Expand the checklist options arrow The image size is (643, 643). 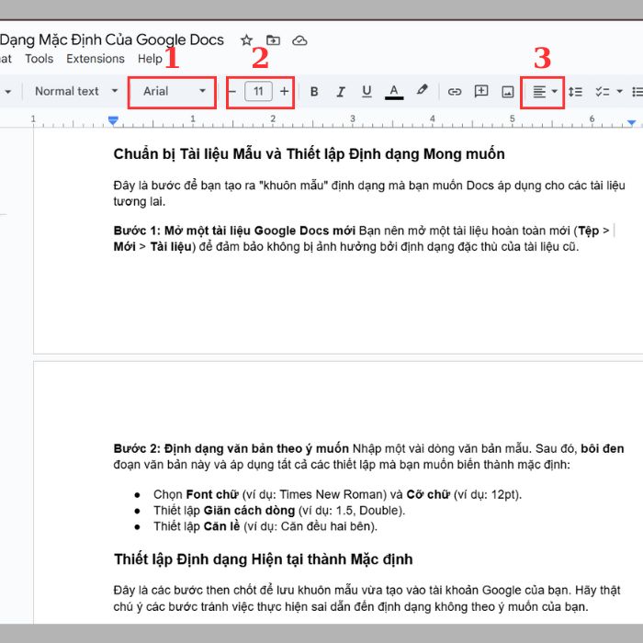pyautogui.click(x=620, y=92)
